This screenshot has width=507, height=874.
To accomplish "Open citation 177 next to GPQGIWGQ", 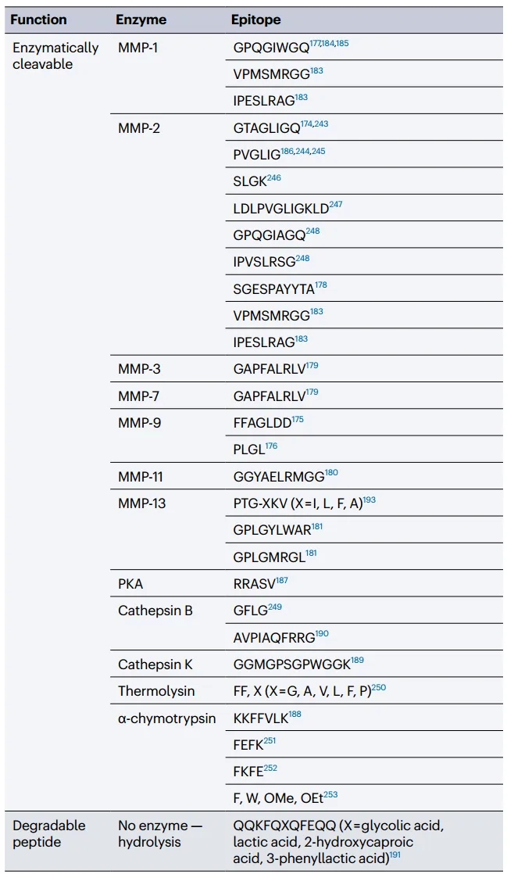I will pyautogui.click(x=314, y=44).
